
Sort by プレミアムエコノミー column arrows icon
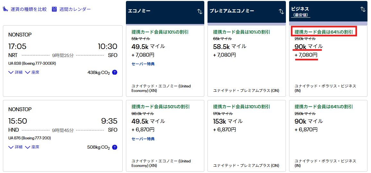(x=281, y=11)
